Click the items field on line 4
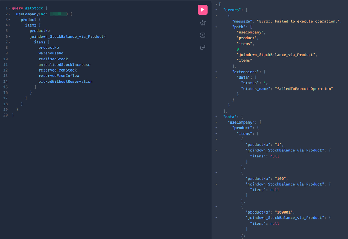Screen dimensions: 348x239 pyautogui.click(x=31, y=25)
